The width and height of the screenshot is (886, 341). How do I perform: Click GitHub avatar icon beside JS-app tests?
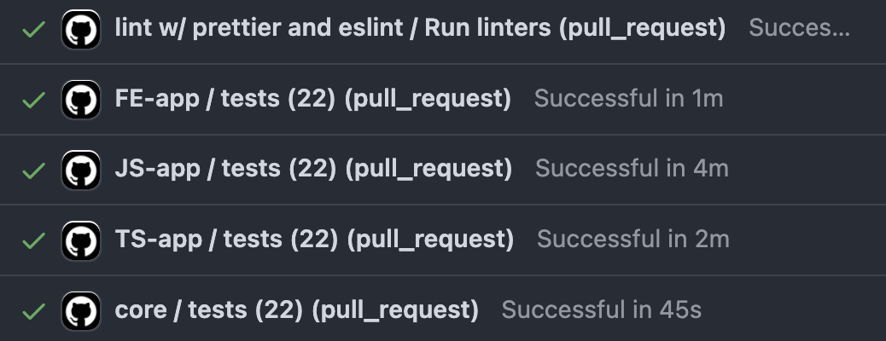click(81, 170)
